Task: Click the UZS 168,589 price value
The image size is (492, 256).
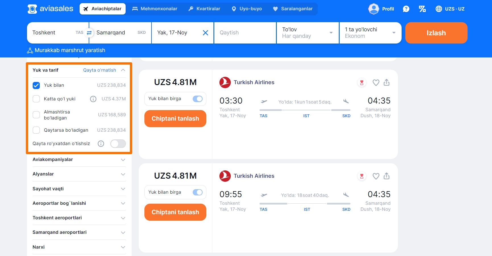Action: tap(112, 115)
